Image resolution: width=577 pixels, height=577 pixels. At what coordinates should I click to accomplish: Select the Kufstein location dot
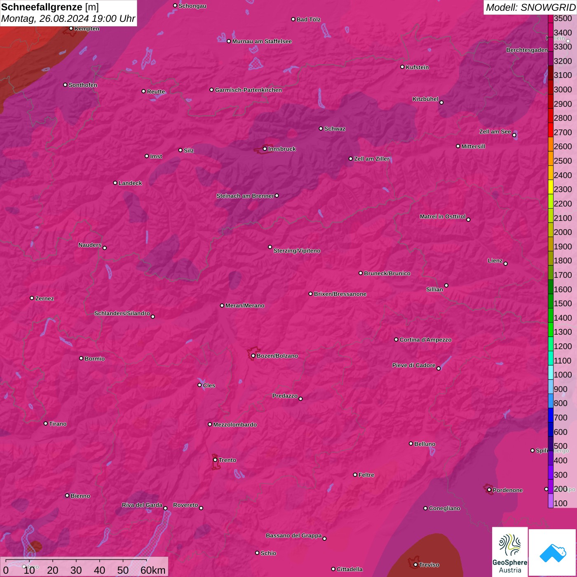(402, 67)
